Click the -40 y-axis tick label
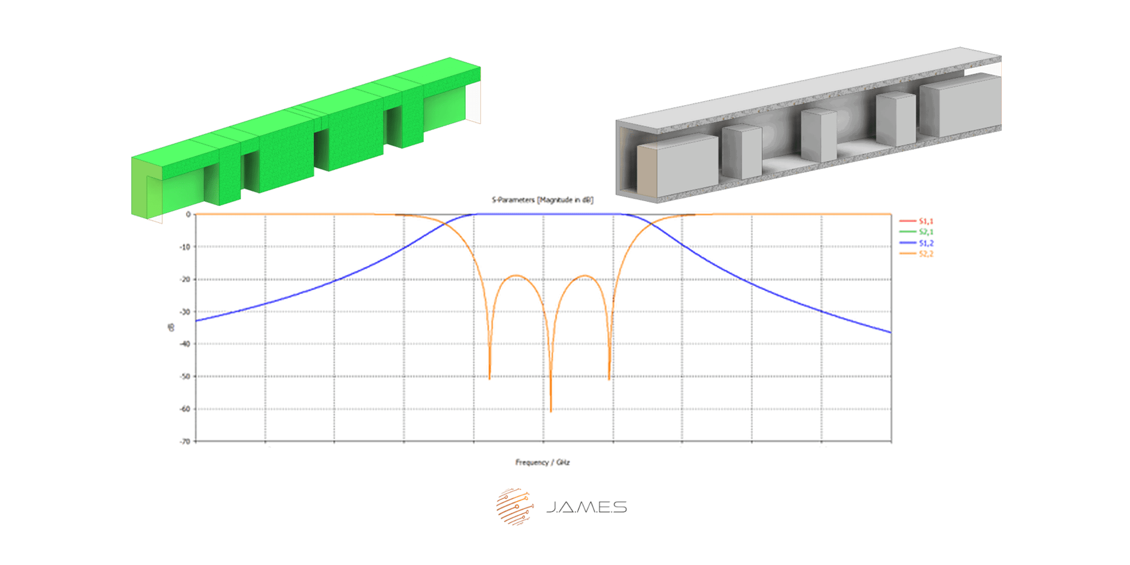Screen dimensions: 1130x565 [185, 344]
